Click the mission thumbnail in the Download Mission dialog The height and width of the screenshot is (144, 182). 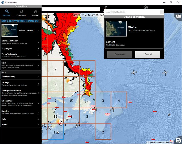[116, 29]
